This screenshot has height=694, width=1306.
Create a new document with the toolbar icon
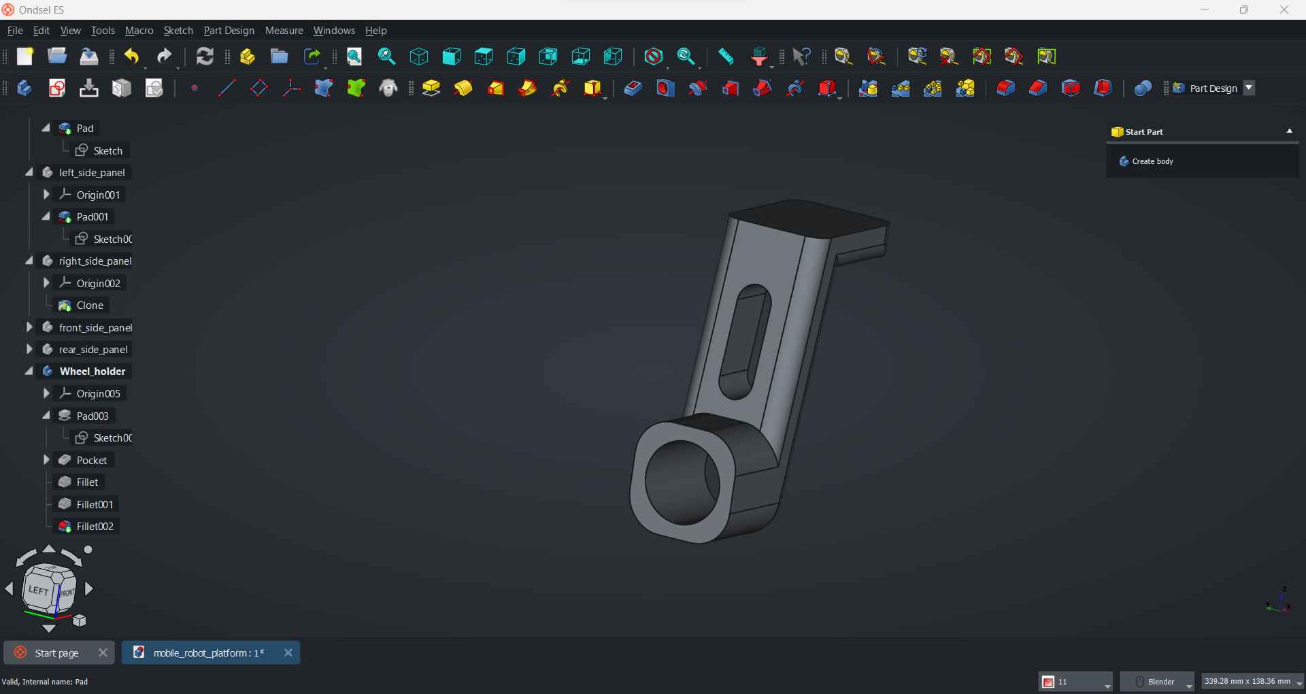click(x=25, y=56)
